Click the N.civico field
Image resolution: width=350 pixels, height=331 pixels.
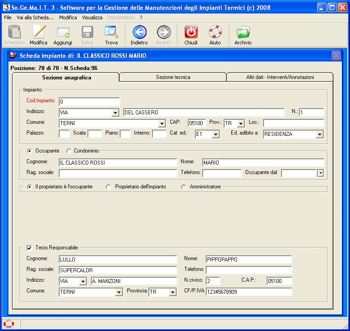pyautogui.click(x=213, y=281)
